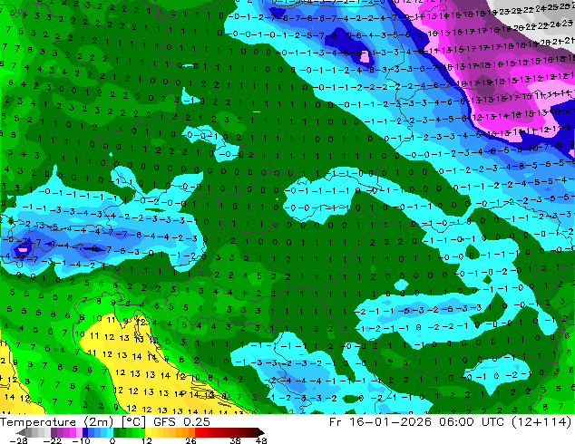The image size is (575, 444).
Task: Click the "26" legend value
Action: tap(190, 440)
